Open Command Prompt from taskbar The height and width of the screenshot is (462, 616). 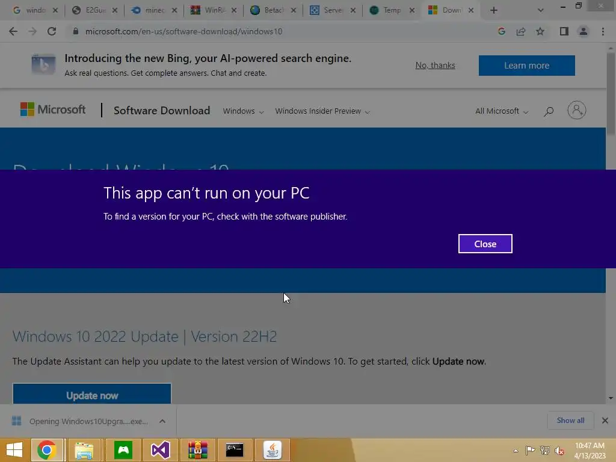click(x=235, y=450)
